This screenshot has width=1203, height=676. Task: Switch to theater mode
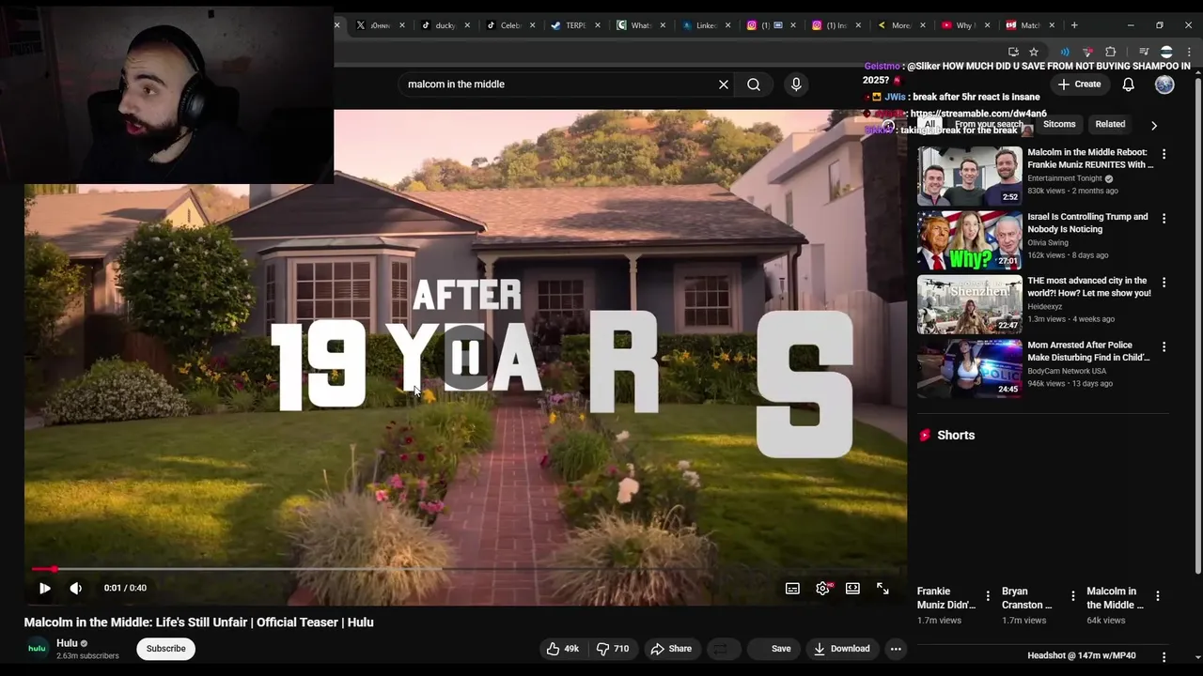tap(852, 588)
